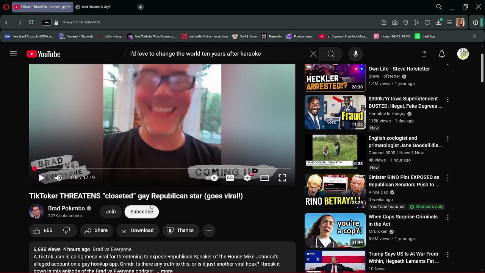Image resolution: width=485 pixels, height=273 pixels.
Task: Open the Steve Hofstetter channel name
Action: coord(384,76)
